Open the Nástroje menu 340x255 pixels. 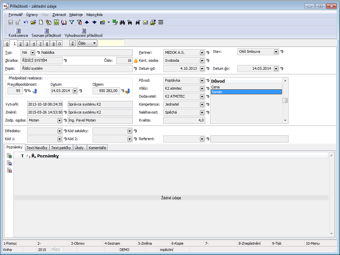pos(77,15)
